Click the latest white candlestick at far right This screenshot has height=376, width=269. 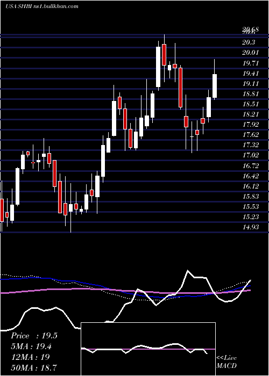click(215, 86)
